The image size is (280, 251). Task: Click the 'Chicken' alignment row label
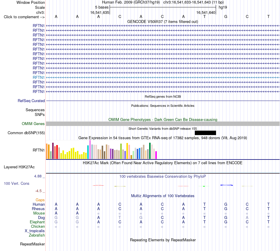coord(38,226)
